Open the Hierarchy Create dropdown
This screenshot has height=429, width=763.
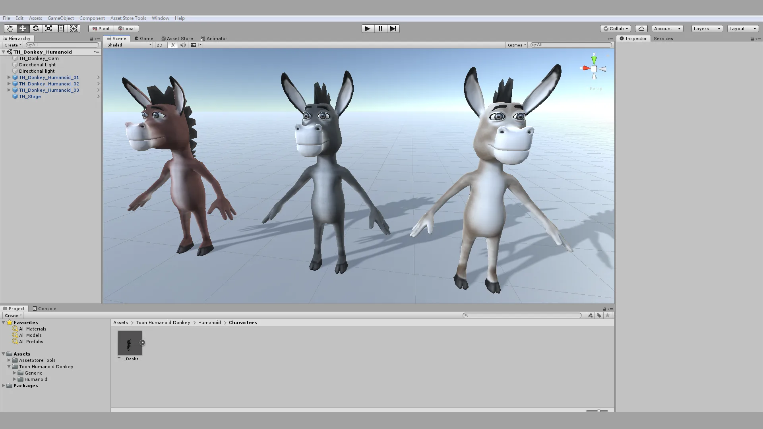pos(13,45)
